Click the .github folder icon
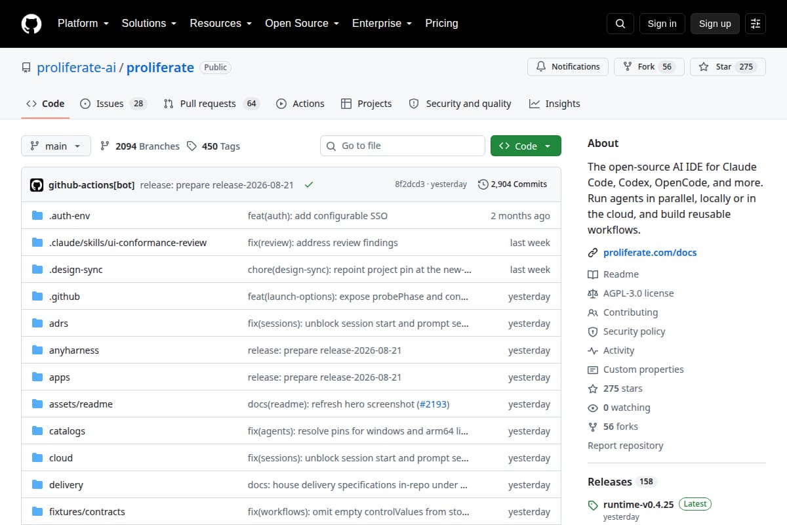 click(37, 297)
